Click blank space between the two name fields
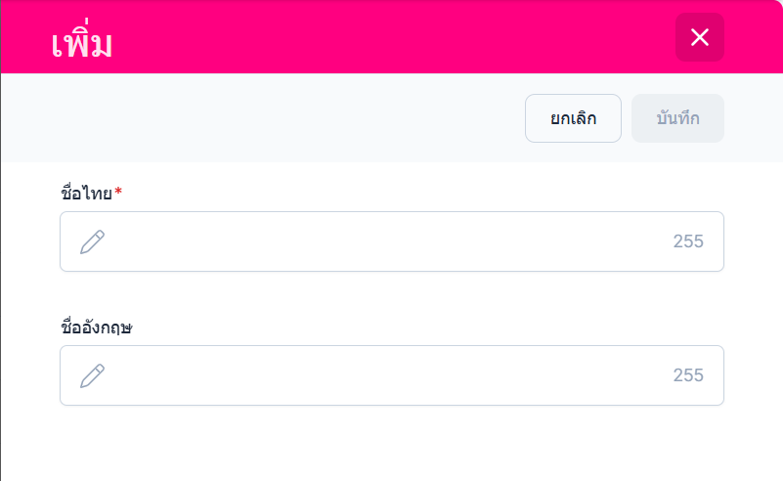The height and width of the screenshot is (481, 783). (x=391, y=296)
